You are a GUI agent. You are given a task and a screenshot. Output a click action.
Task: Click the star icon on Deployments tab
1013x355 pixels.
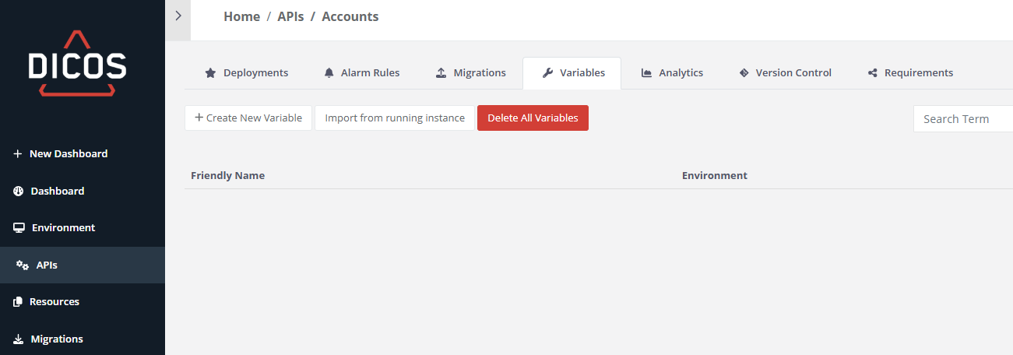point(210,73)
